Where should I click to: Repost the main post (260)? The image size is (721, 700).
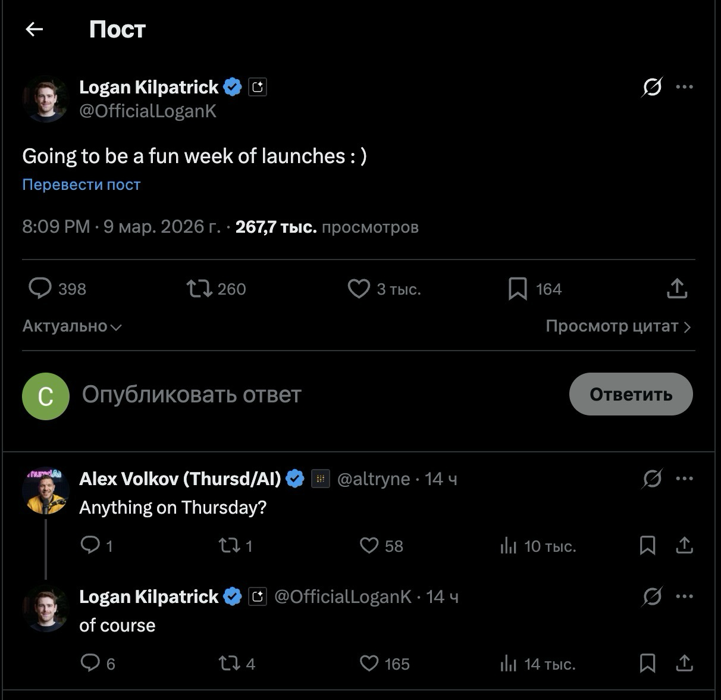[199, 289]
